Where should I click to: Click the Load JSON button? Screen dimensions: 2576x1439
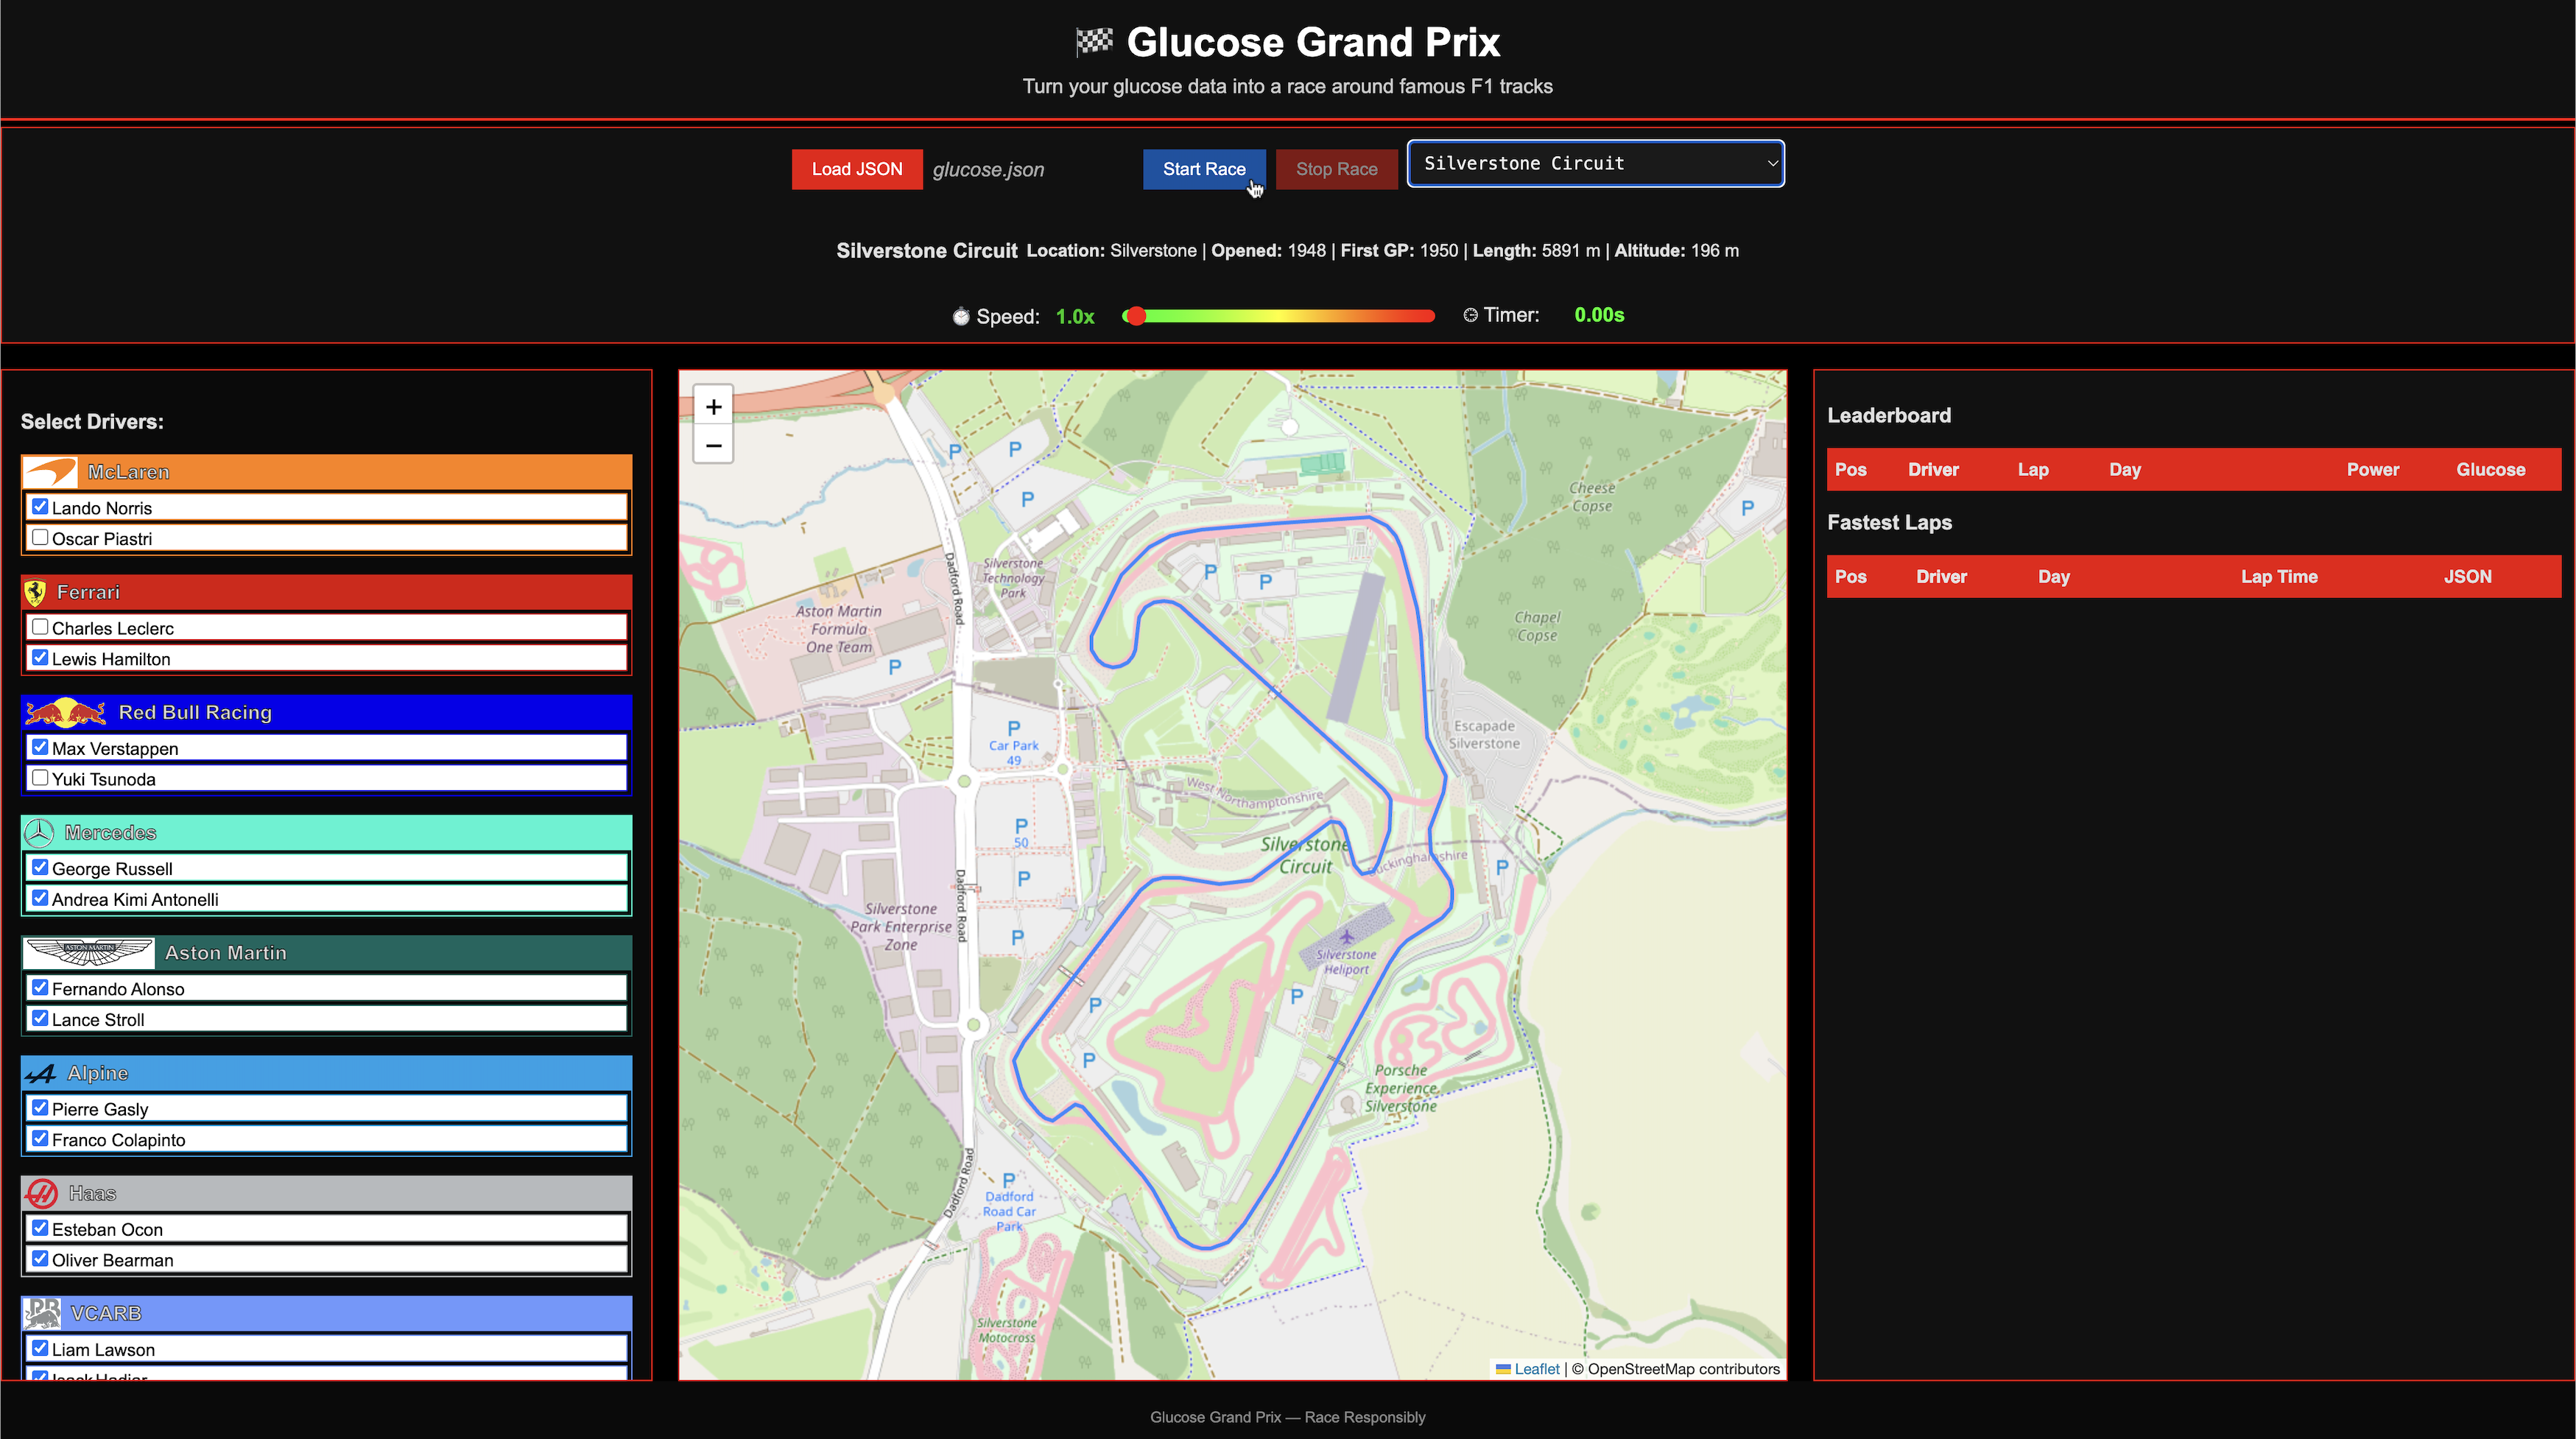[x=857, y=169]
